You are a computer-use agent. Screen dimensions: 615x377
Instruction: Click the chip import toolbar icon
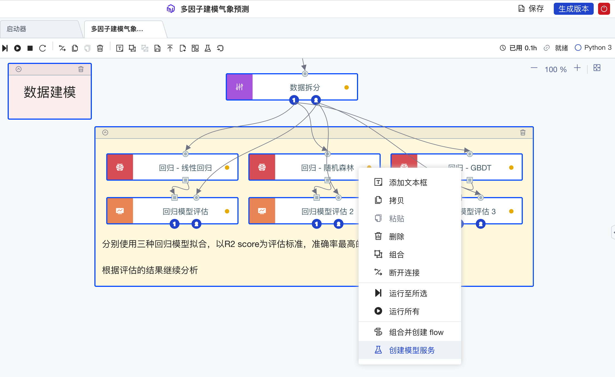click(x=220, y=48)
